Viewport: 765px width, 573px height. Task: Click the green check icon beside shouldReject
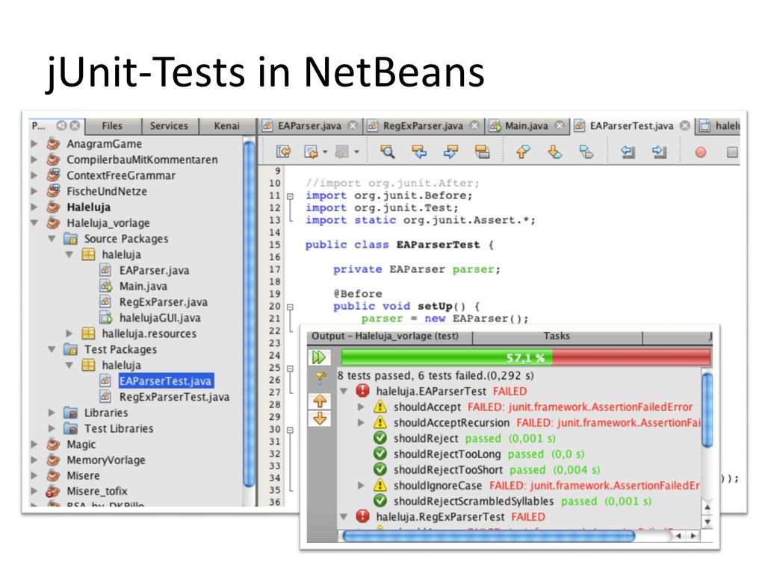click(380, 438)
